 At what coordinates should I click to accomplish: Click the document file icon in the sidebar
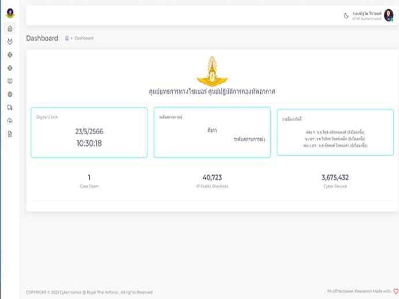pyautogui.click(x=10, y=134)
